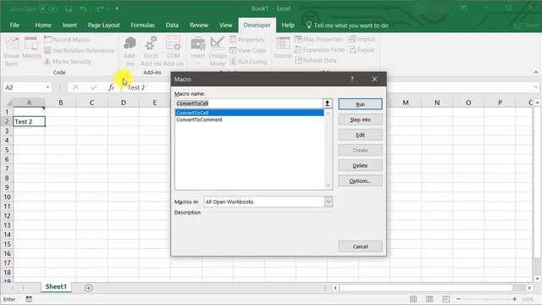Switch to the Insert ribbon tab

pos(69,25)
